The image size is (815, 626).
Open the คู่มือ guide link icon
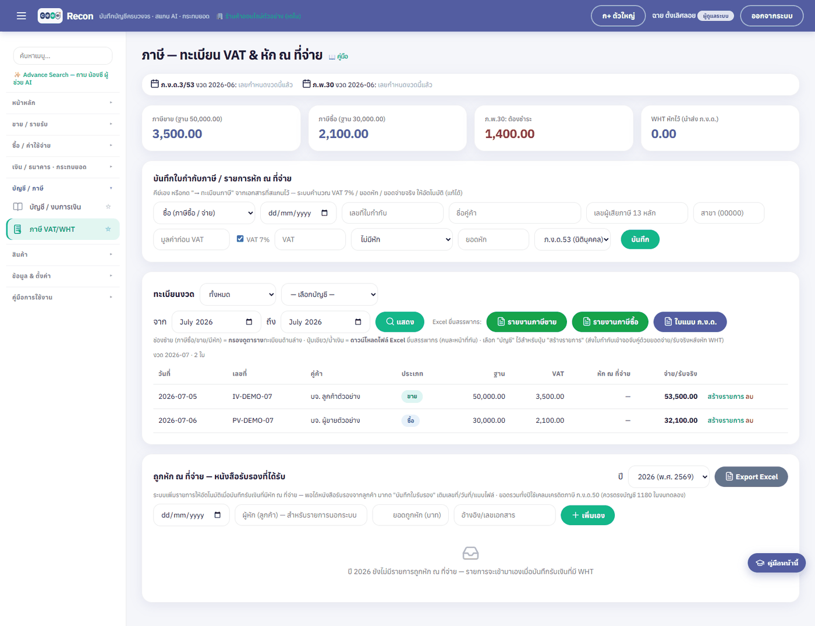(332, 56)
